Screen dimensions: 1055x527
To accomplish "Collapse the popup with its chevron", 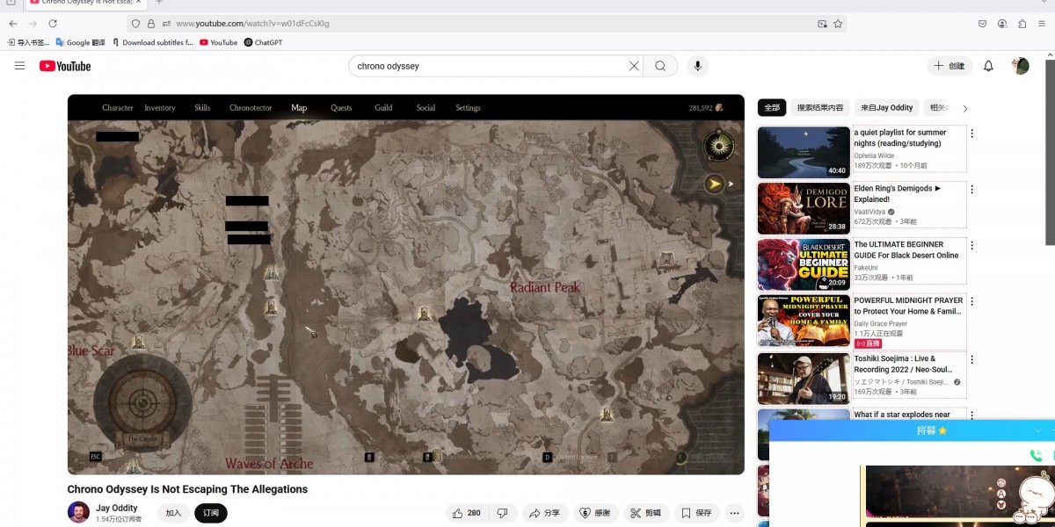I will [x=1038, y=430].
